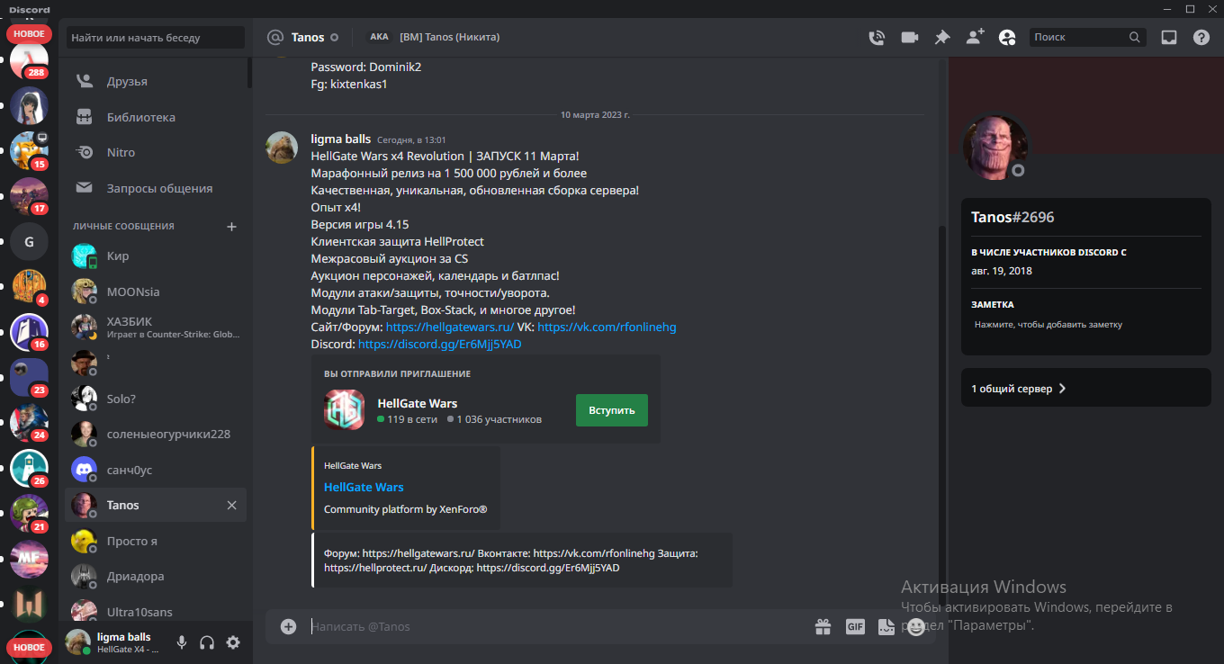Open the chat with Просто я

tap(156, 541)
